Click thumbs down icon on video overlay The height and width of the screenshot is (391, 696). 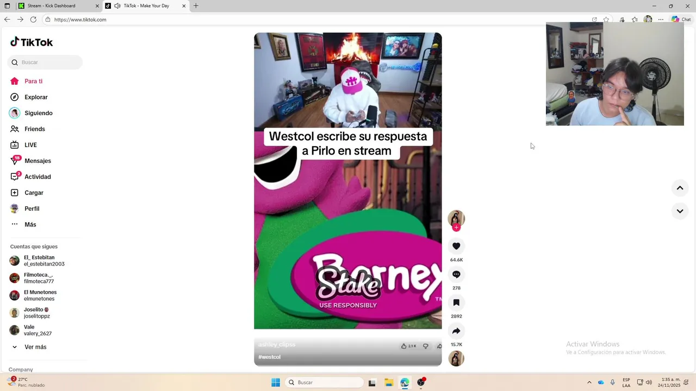[426, 346]
